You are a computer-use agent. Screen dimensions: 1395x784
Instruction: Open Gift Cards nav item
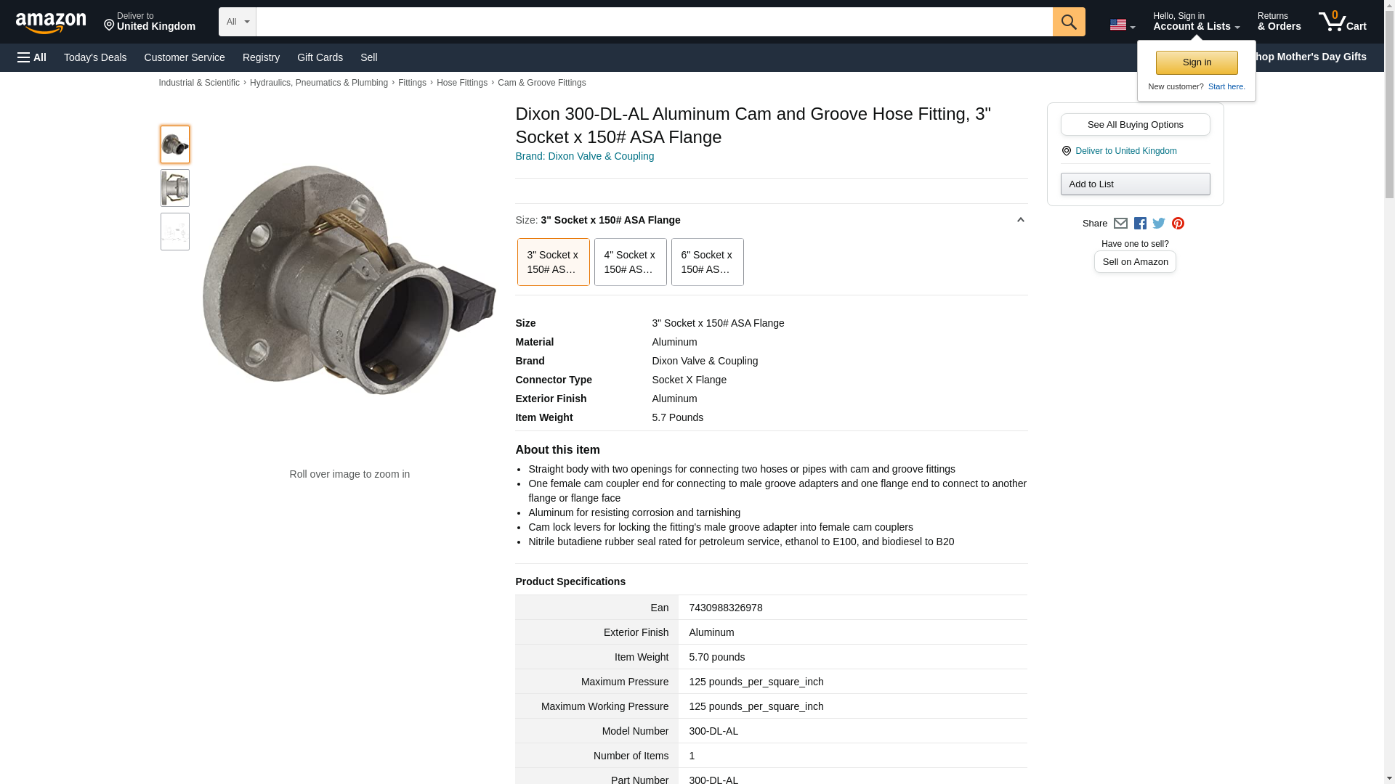320,57
